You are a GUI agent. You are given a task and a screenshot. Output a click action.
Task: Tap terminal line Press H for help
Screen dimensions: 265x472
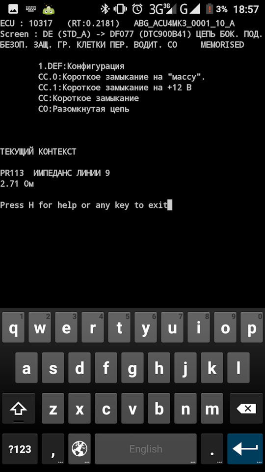pyautogui.click(x=84, y=205)
